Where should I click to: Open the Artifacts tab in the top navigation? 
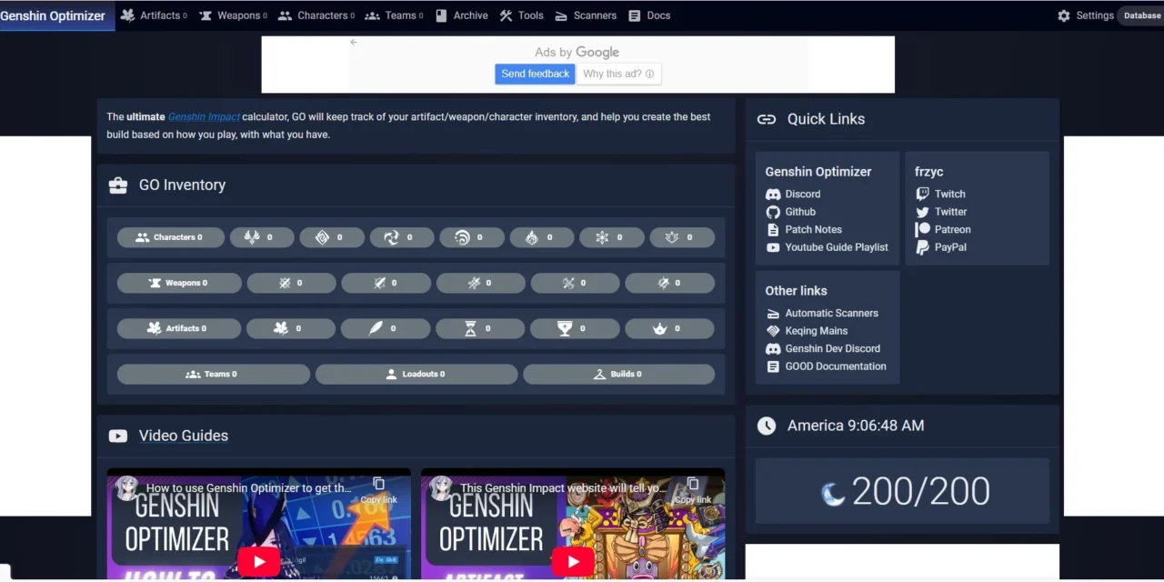[154, 15]
